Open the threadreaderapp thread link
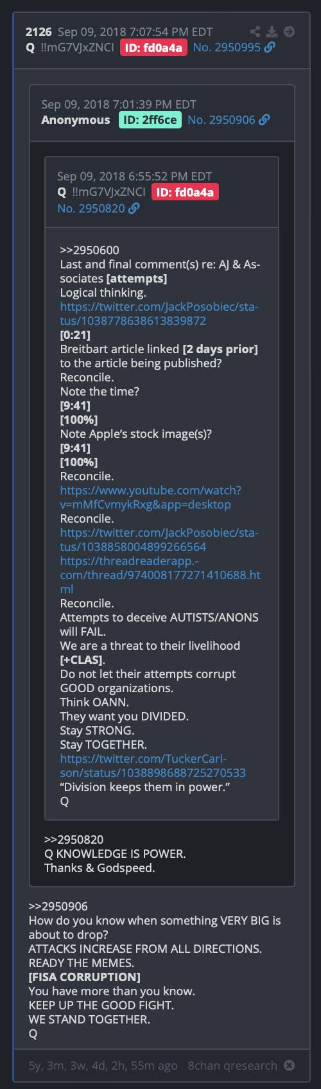Screen dimensions: 321x1089 pos(160,575)
